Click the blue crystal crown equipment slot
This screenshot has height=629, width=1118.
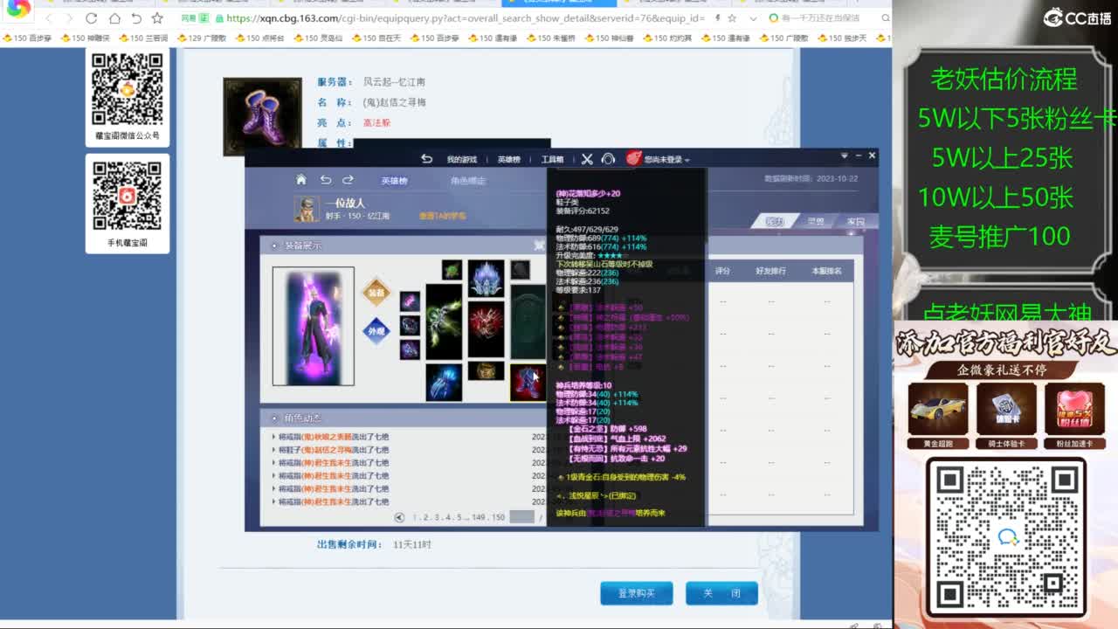click(x=486, y=279)
